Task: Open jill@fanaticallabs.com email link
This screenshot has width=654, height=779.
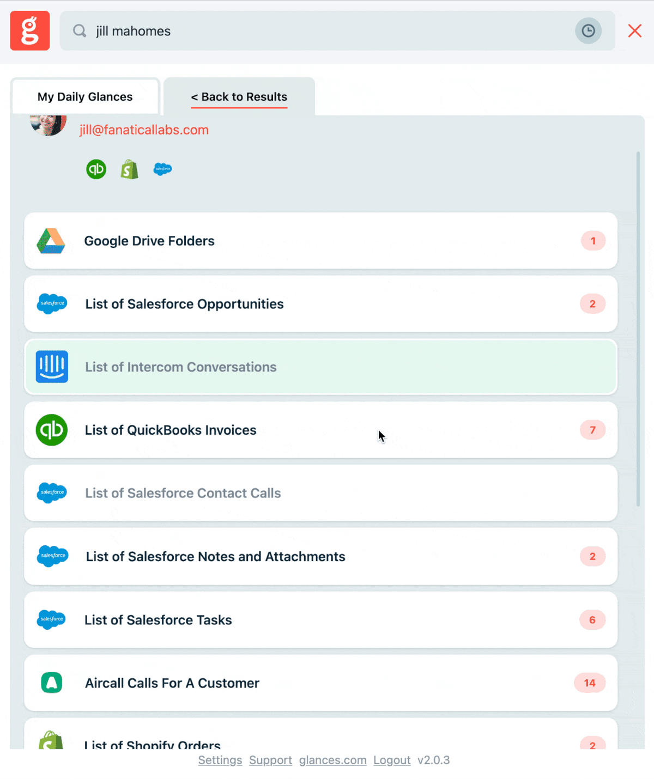Action: 144,130
